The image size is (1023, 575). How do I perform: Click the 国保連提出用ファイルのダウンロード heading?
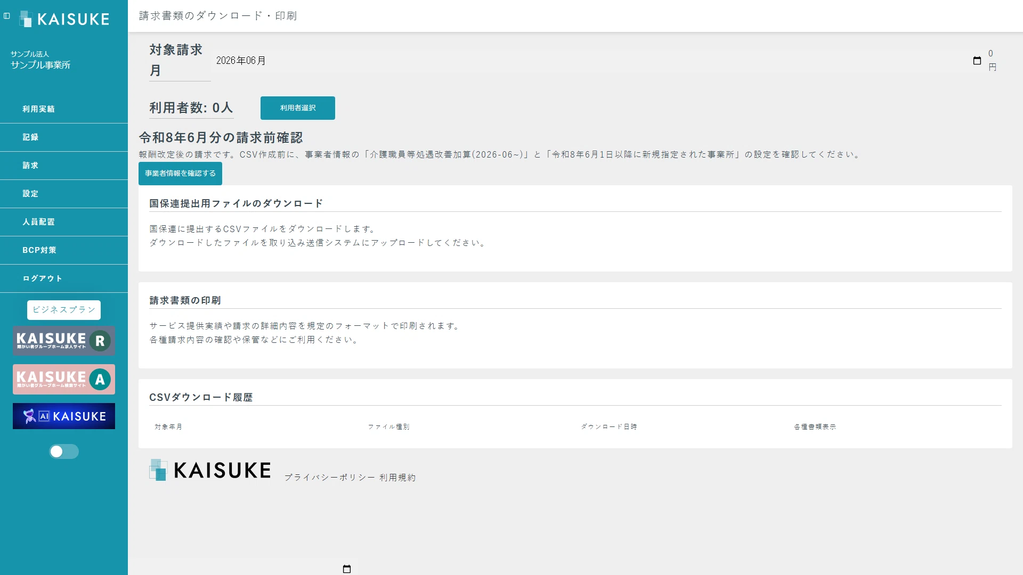click(x=236, y=203)
